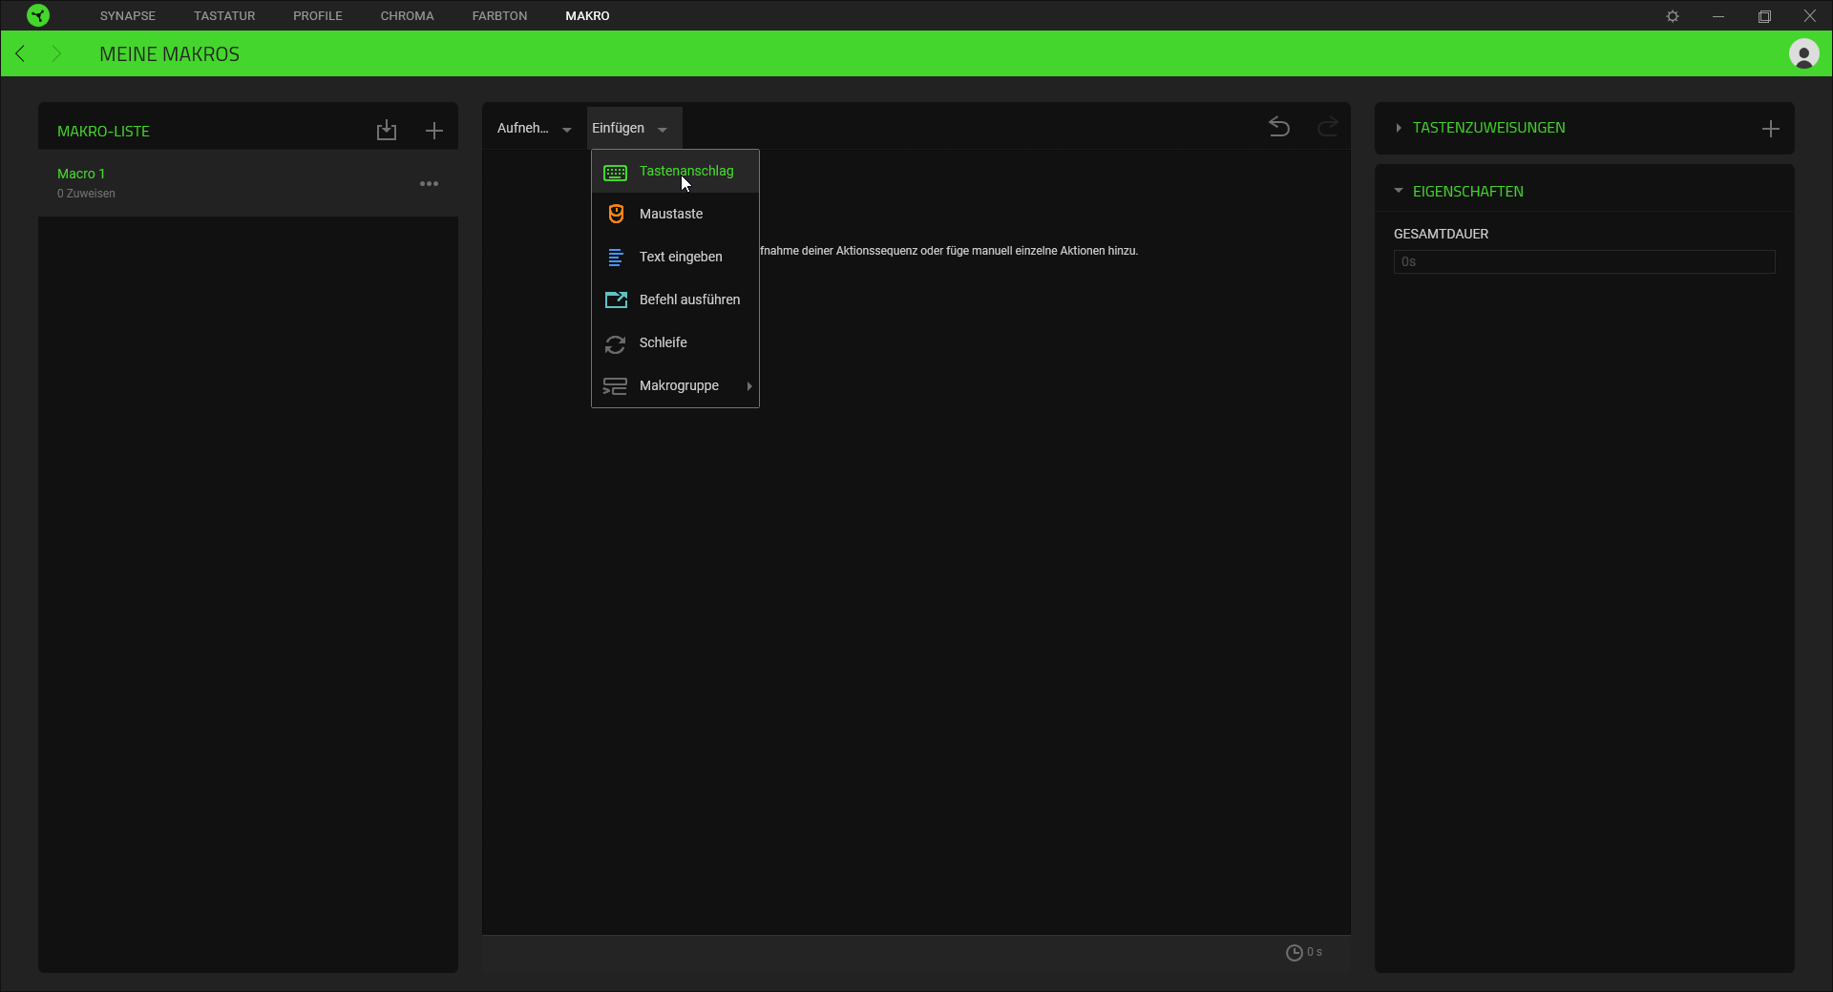The image size is (1833, 992).
Task: Open settings gear icon
Action: 1673,16
